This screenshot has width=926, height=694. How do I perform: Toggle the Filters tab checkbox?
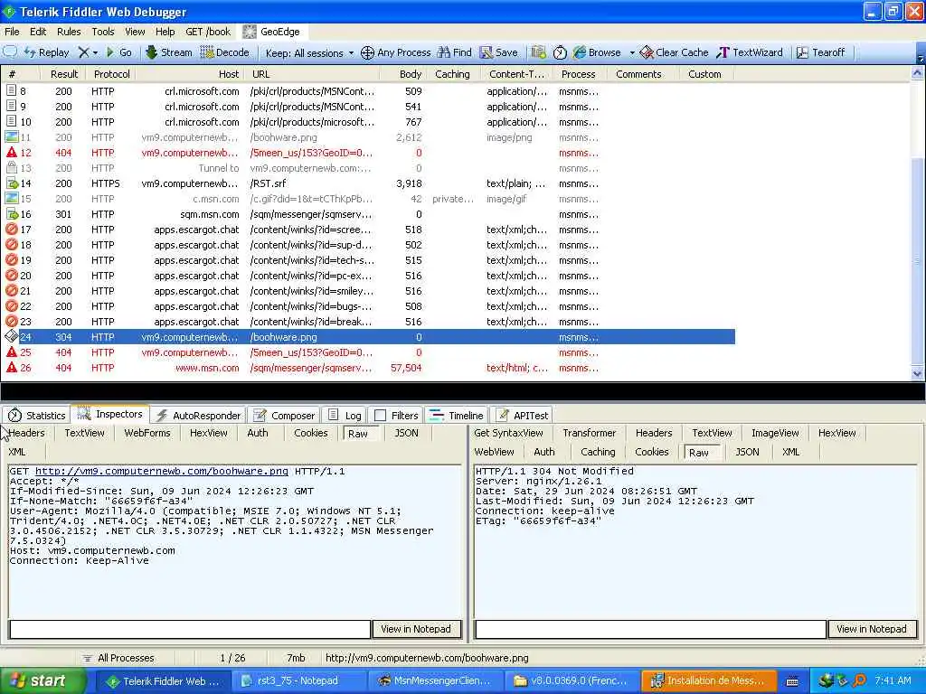pos(381,416)
